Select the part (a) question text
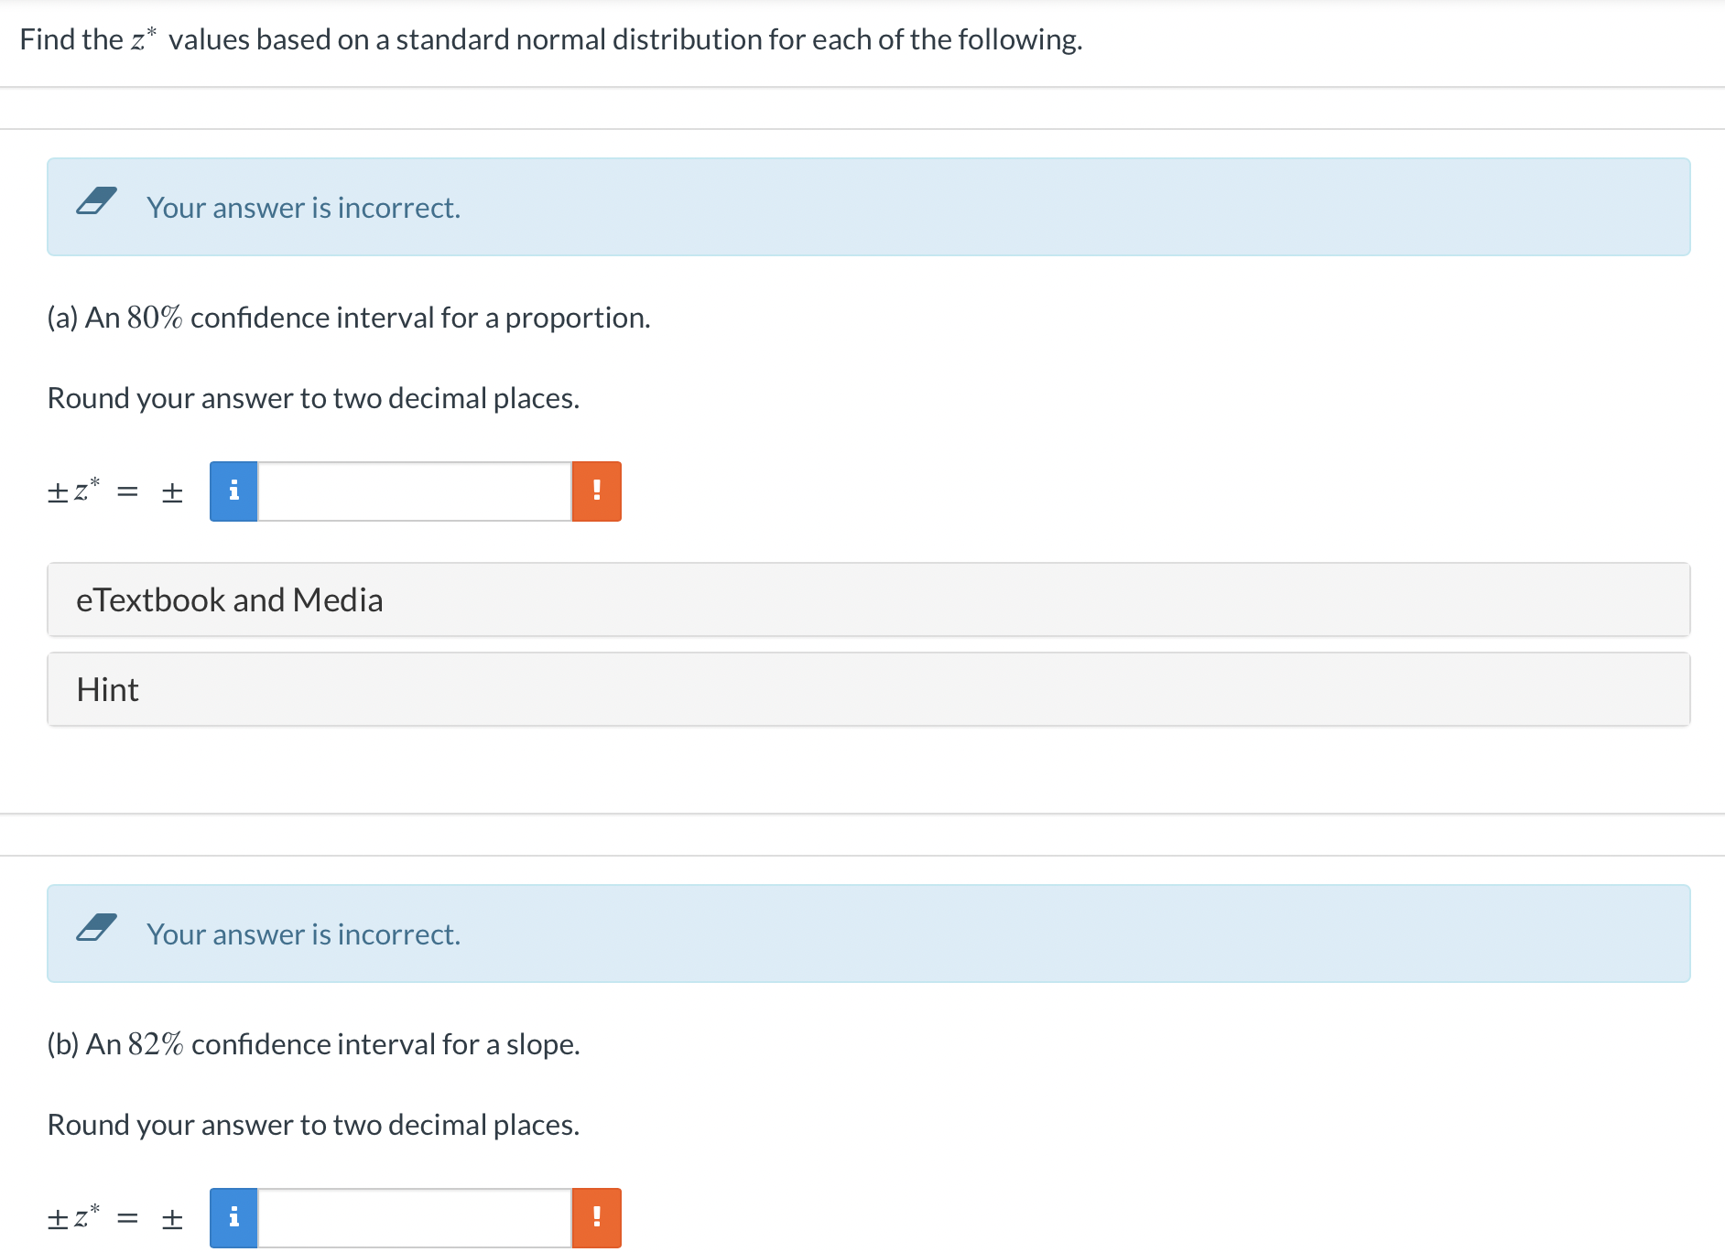This screenshot has width=1725, height=1252. (x=348, y=318)
